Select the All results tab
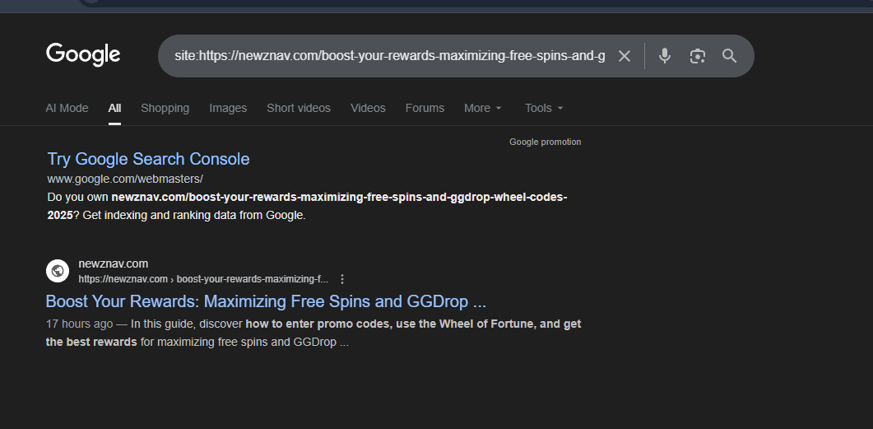The height and width of the screenshot is (429, 873). point(114,108)
